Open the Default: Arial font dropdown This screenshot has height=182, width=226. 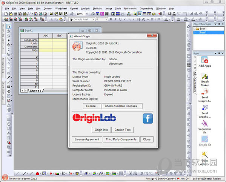click(94, 20)
